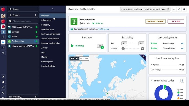The image size is (189, 106).
Task: Select the Kibana addon in list
Action: point(23,46)
